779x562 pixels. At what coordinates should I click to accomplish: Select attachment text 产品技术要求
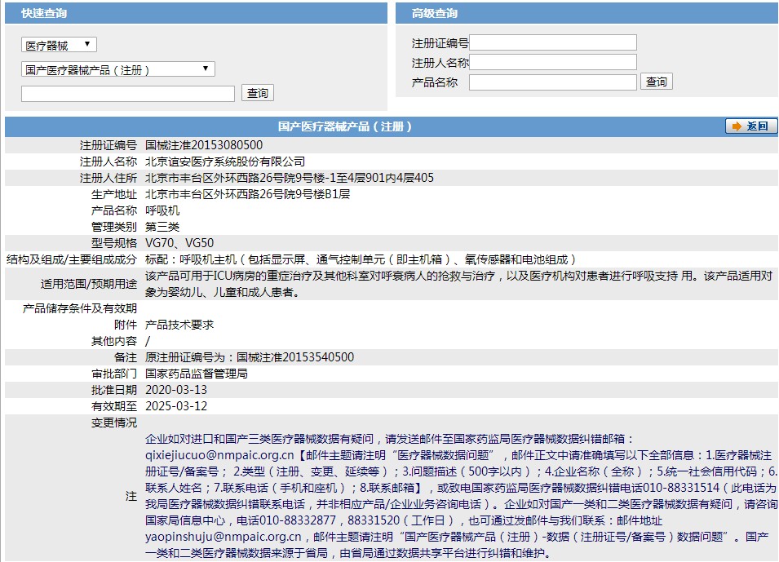click(179, 325)
